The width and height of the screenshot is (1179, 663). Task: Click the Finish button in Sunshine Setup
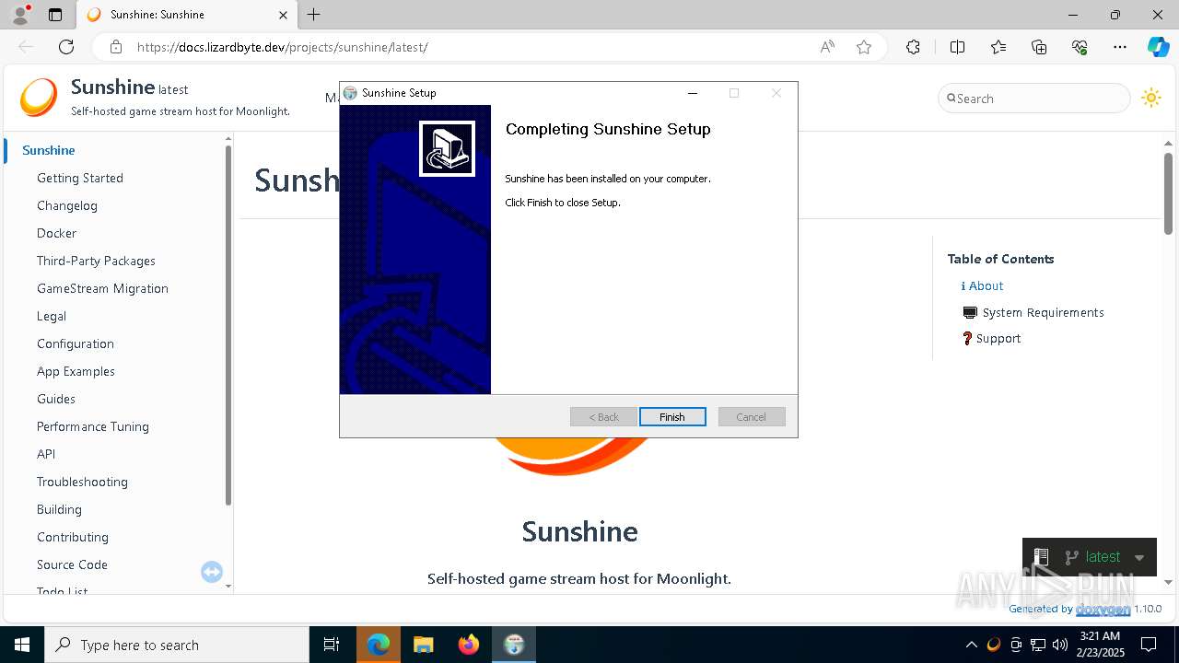click(672, 417)
